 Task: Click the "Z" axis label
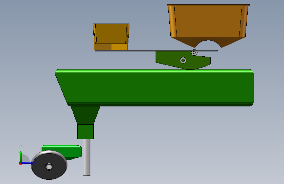point(35,161)
